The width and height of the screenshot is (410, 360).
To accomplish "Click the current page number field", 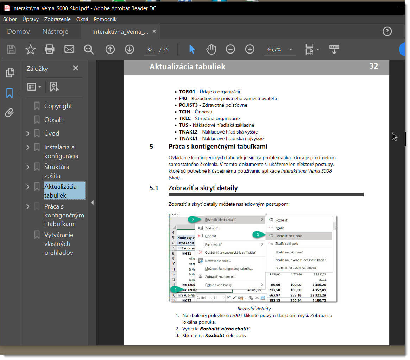I will click(x=150, y=49).
